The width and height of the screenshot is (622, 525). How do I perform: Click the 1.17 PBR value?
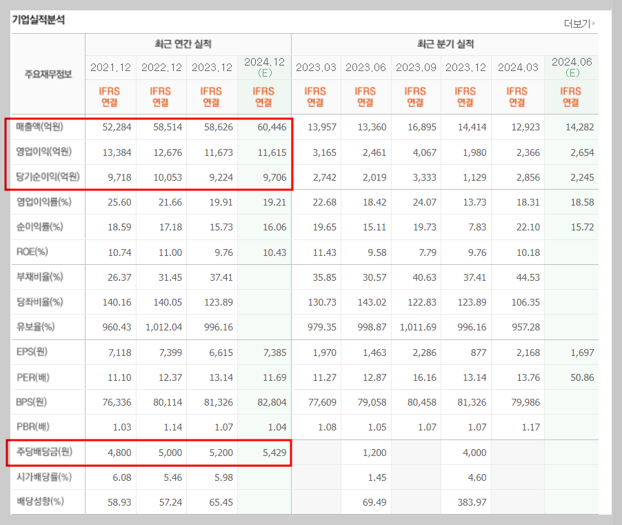point(531,427)
